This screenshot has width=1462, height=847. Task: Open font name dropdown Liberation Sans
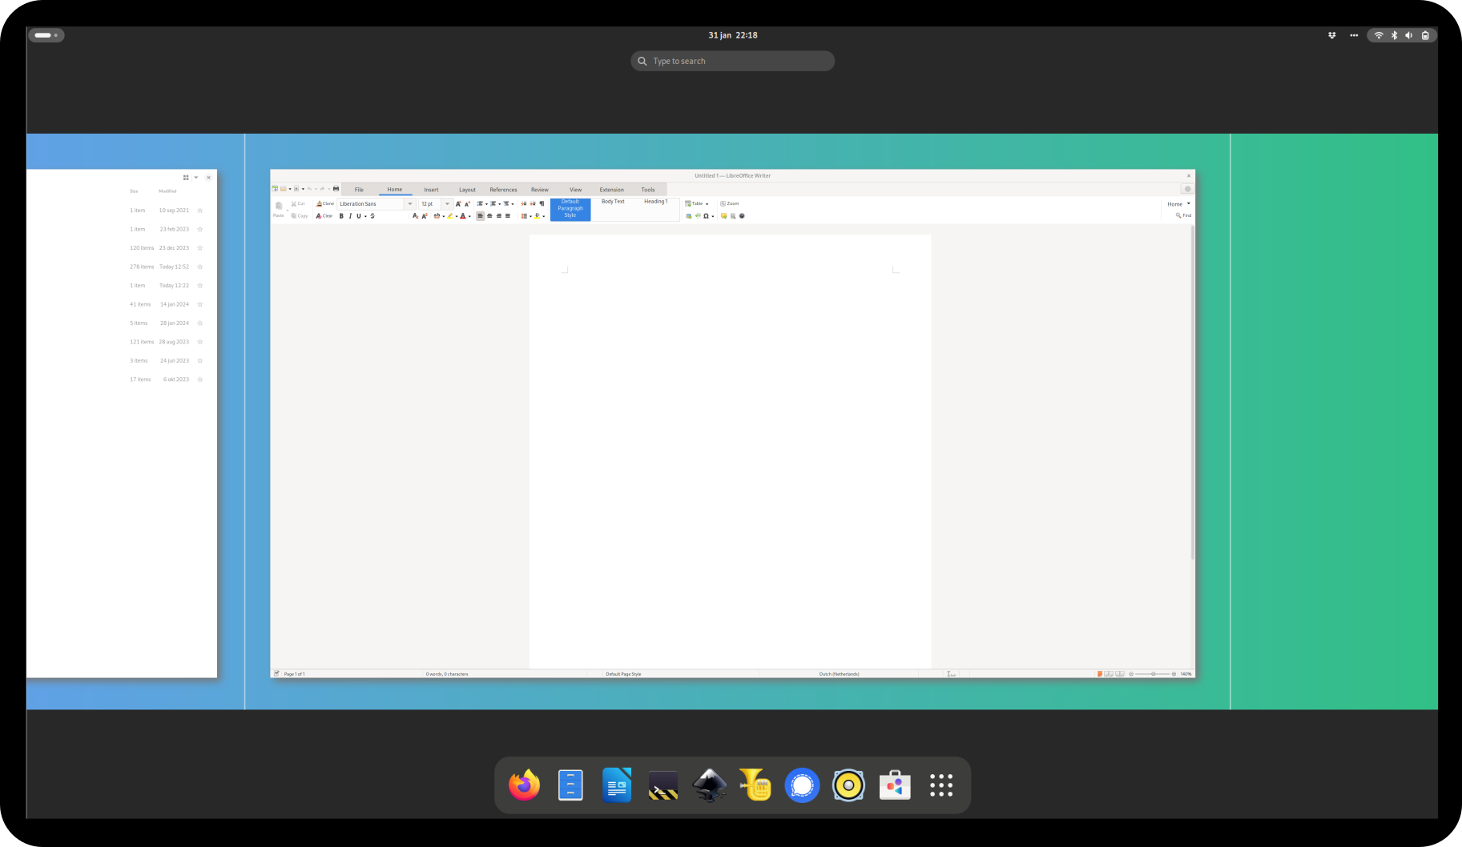point(410,204)
